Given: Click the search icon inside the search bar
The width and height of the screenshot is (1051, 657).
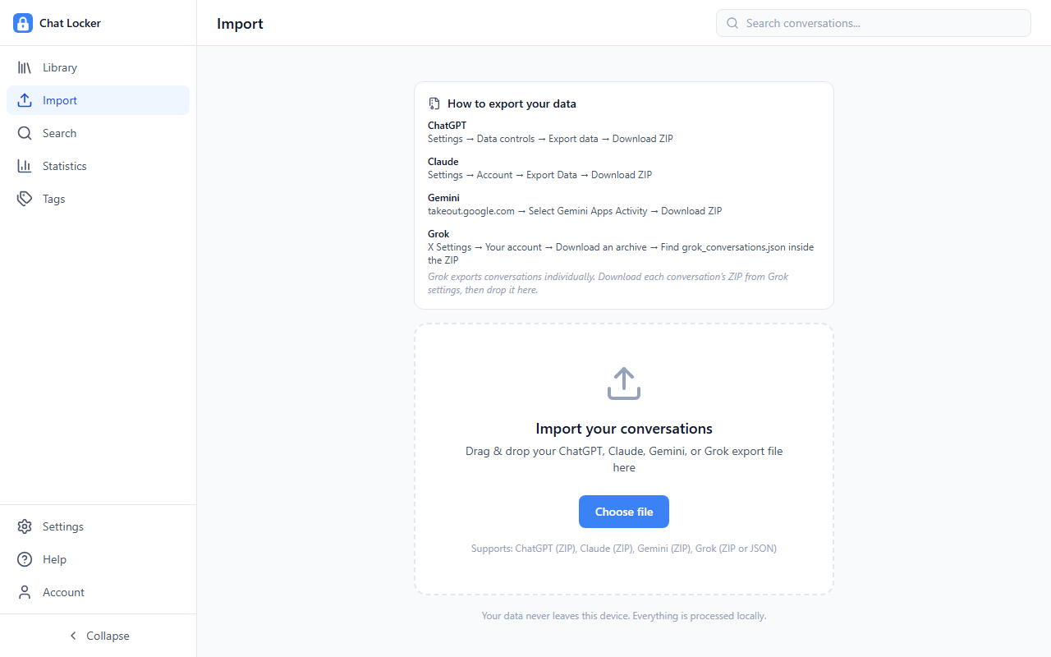Looking at the screenshot, I should point(732,22).
